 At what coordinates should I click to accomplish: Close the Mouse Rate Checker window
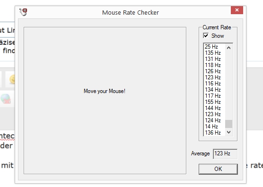pyautogui.click(x=237, y=10)
